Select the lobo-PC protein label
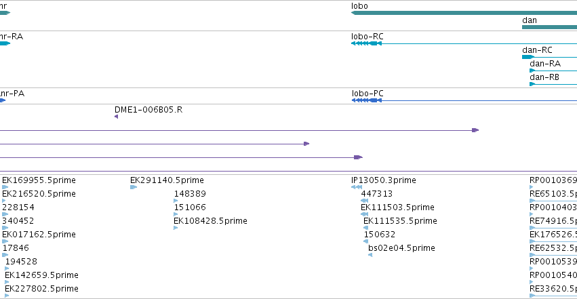 [x=367, y=94]
